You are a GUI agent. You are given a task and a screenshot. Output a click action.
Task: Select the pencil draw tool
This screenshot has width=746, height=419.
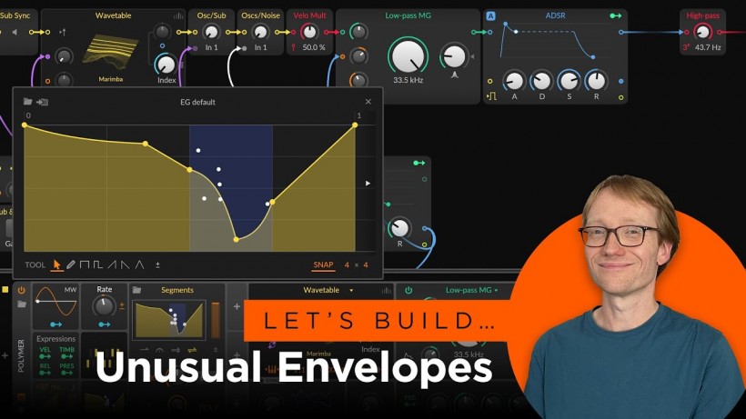(70, 264)
